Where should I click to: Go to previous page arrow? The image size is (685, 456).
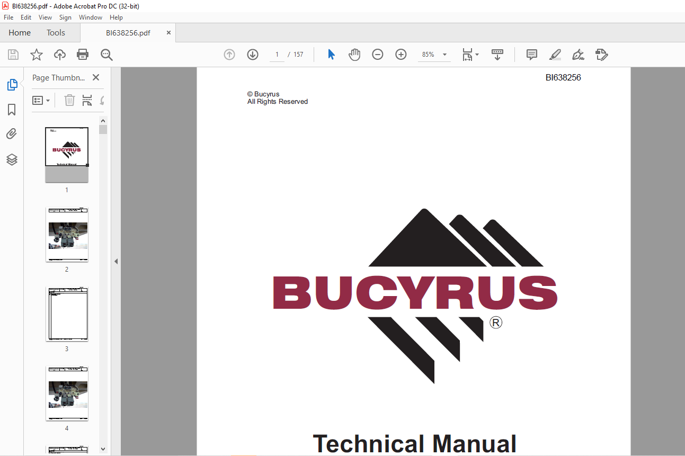229,55
